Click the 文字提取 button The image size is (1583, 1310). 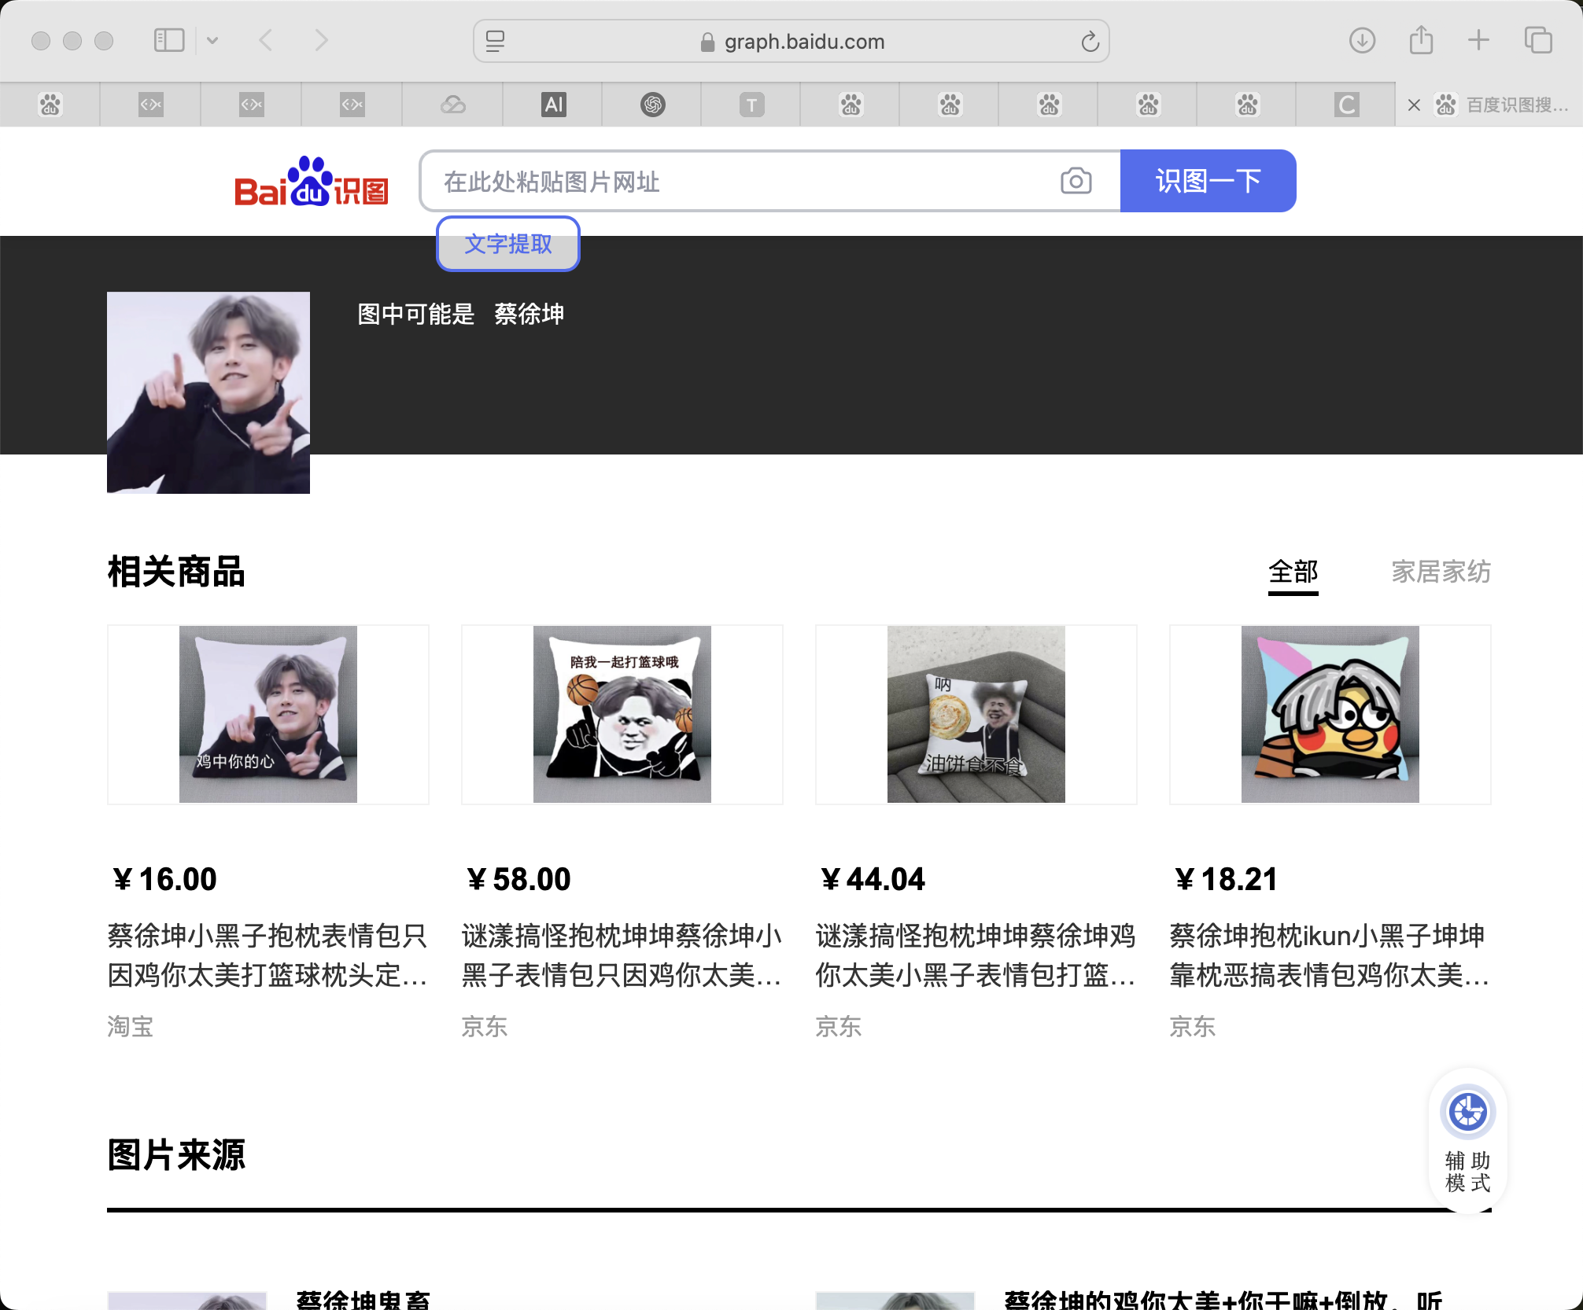[508, 244]
